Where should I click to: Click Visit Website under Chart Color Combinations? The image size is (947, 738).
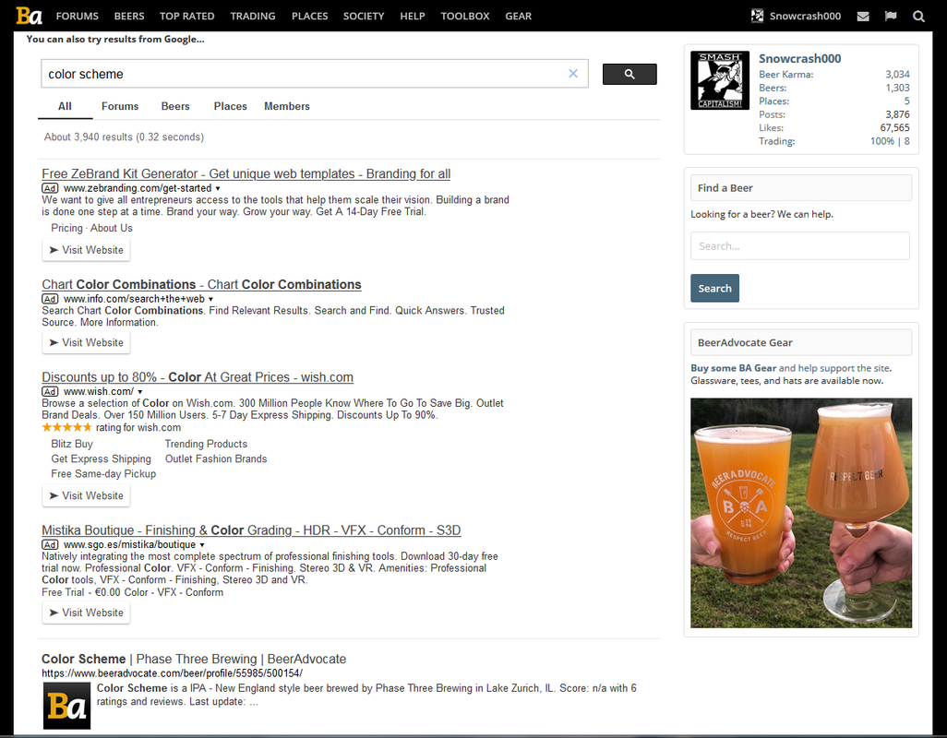87,343
